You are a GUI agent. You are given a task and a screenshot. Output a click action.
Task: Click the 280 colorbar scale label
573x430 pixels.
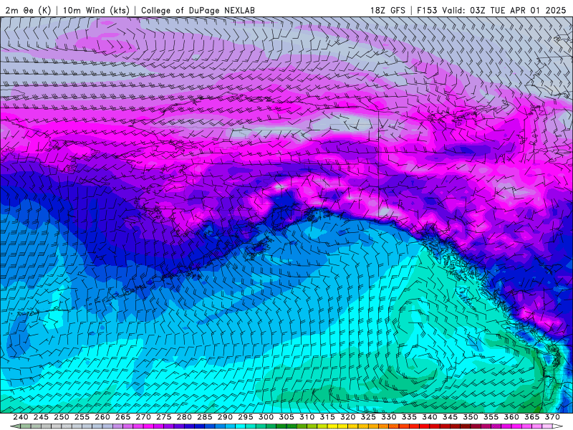coord(184,417)
